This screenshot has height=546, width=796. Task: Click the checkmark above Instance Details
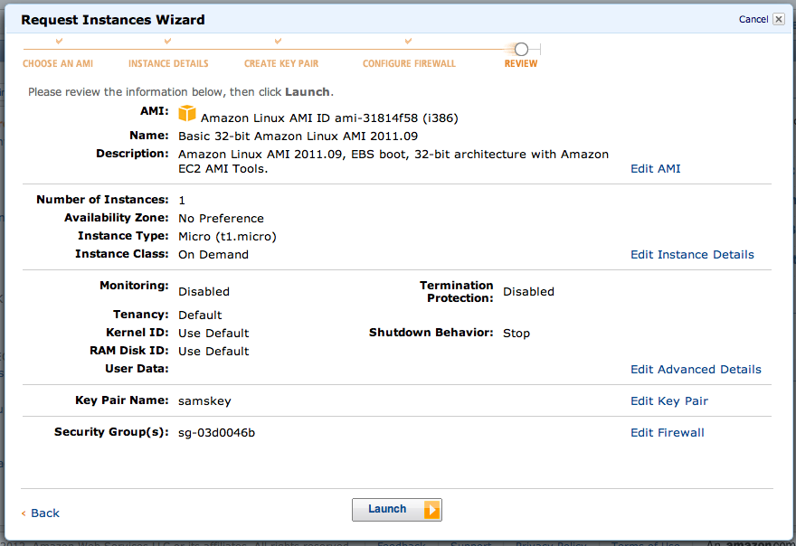point(167,41)
